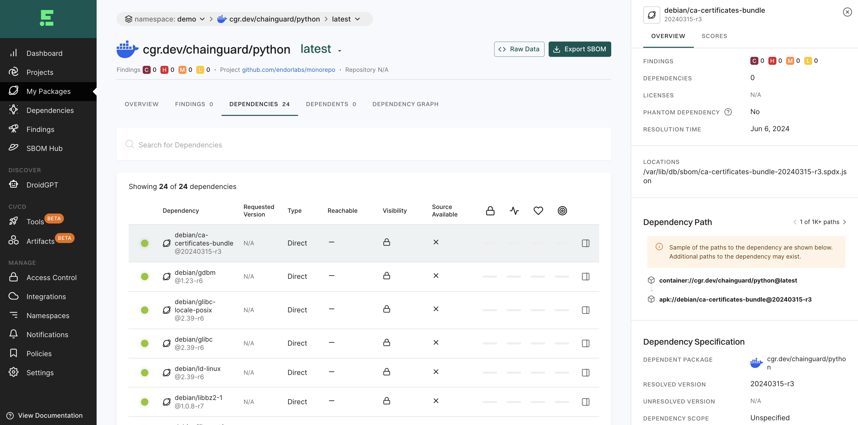Select the debian/glibc dependency row
This screenshot has width=858, height=425.
click(x=364, y=343)
